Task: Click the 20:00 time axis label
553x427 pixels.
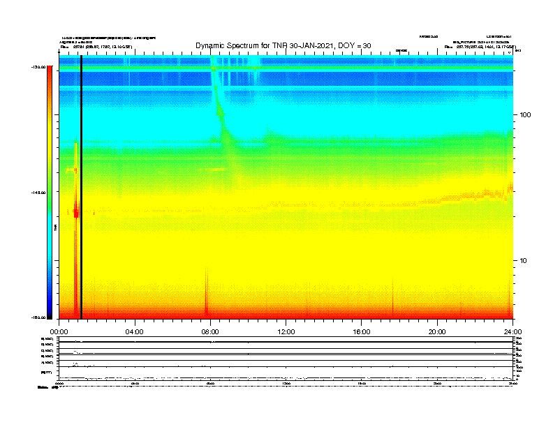Action: [437, 332]
